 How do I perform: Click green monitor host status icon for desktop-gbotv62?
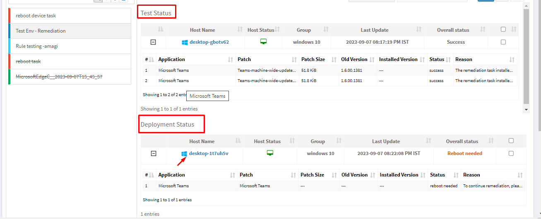pyautogui.click(x=263, y=42)
